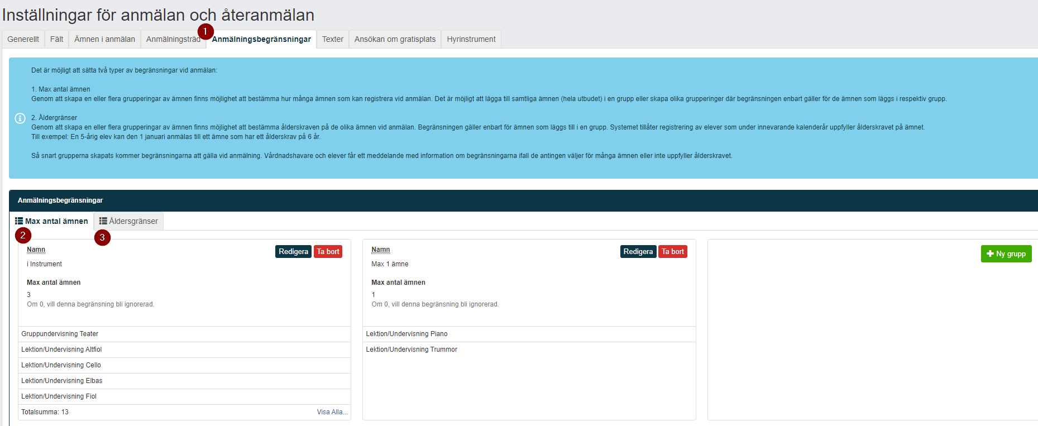Open the Ämnen i anmälan tab
The width and height of the screenshot is (1038, 426).
pyautogui.click(x=104, y=39)
